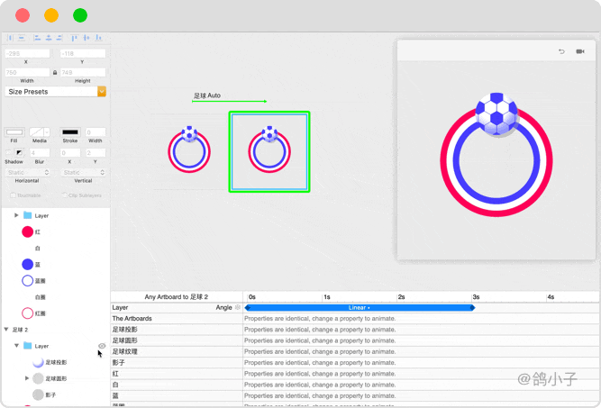Select the left artboard's ring on canvas
Image resolution: width=601 pixels, height=408 pixels.
pos(189,151)
